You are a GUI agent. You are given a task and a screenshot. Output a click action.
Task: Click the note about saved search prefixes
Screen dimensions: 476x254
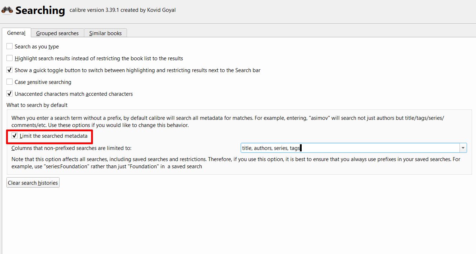236,163
